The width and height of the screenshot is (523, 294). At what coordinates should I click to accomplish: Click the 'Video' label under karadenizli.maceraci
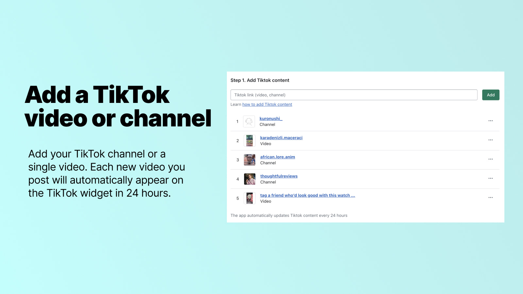(x=266, y=144)
